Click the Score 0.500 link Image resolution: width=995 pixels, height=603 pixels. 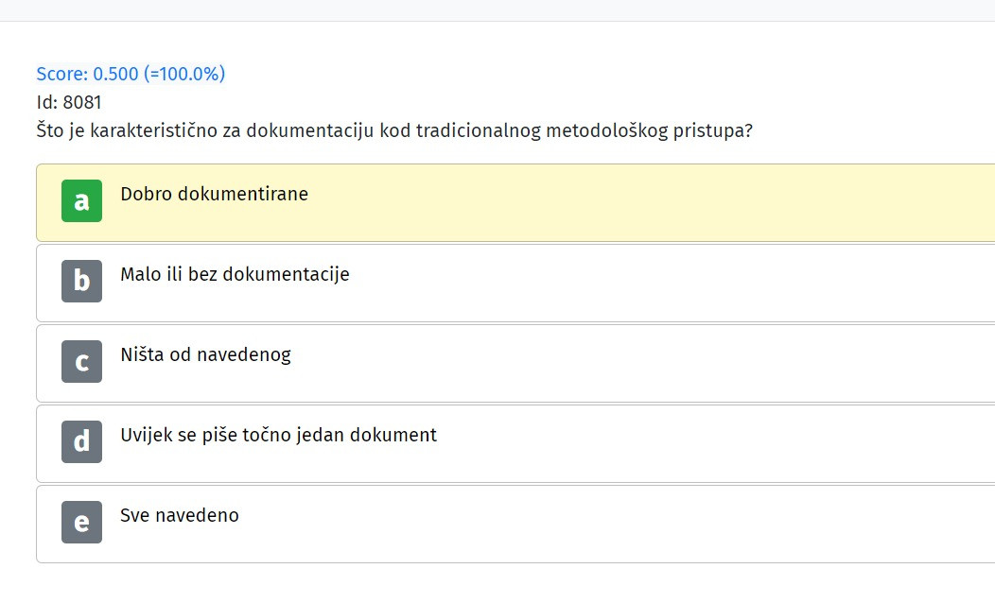click(x=131, y=74)
